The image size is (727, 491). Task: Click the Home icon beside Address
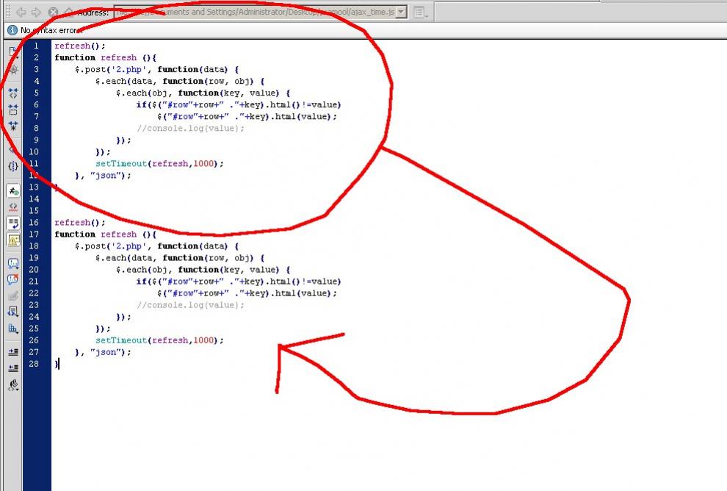click(x=68, y=11)
